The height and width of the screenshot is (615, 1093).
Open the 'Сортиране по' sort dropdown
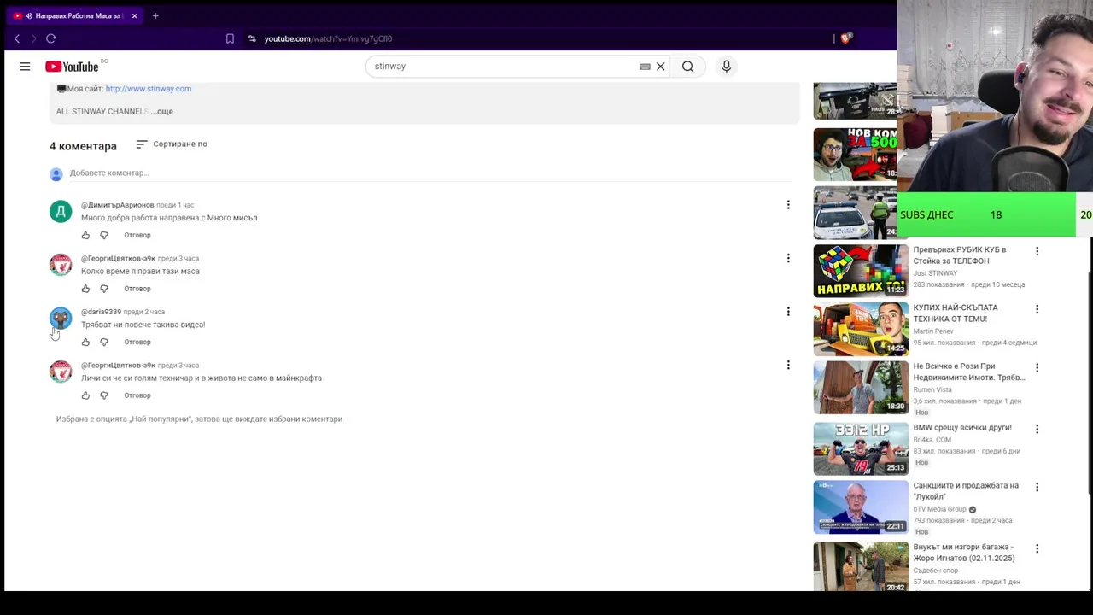tap(172, 144)
